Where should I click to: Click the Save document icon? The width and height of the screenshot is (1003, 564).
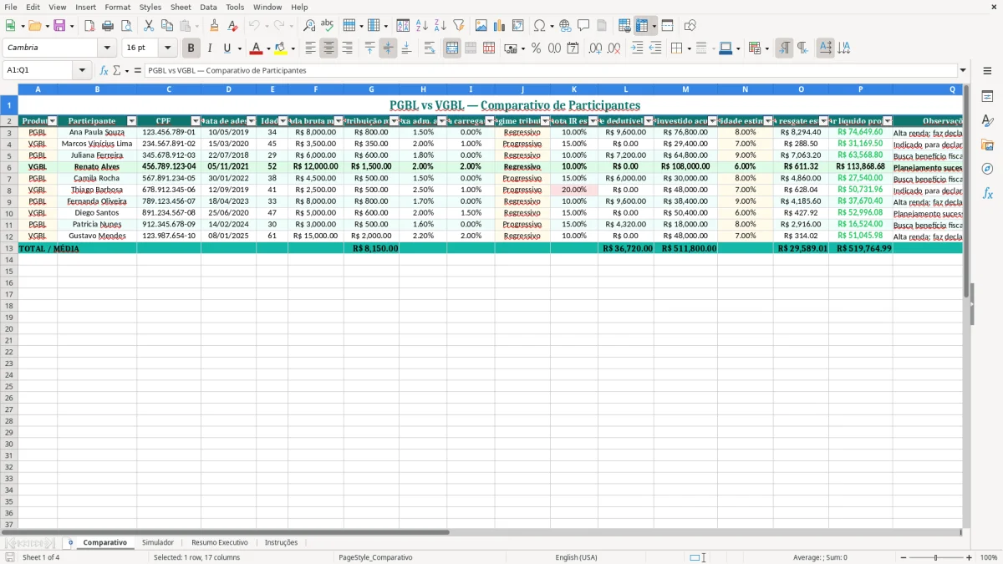[x=59, y=26]
